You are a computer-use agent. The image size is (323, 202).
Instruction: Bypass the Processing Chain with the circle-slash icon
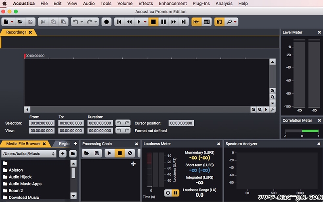click(130, 153)
